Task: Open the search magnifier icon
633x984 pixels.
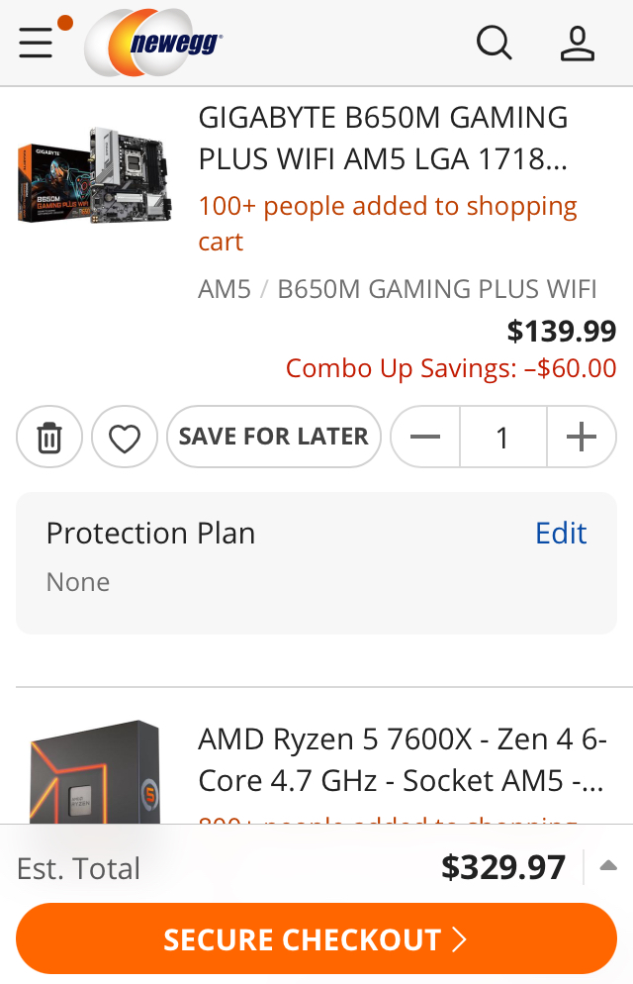Action: click(494, 43)
